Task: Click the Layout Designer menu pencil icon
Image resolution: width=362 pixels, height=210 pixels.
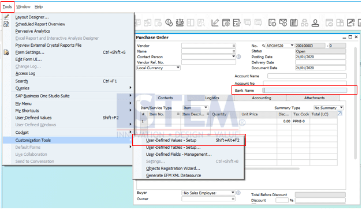Action: (6, 17)
